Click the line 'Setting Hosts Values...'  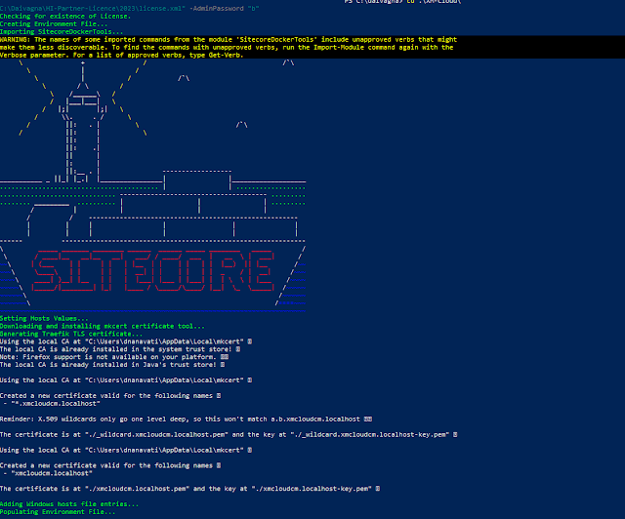44,318
